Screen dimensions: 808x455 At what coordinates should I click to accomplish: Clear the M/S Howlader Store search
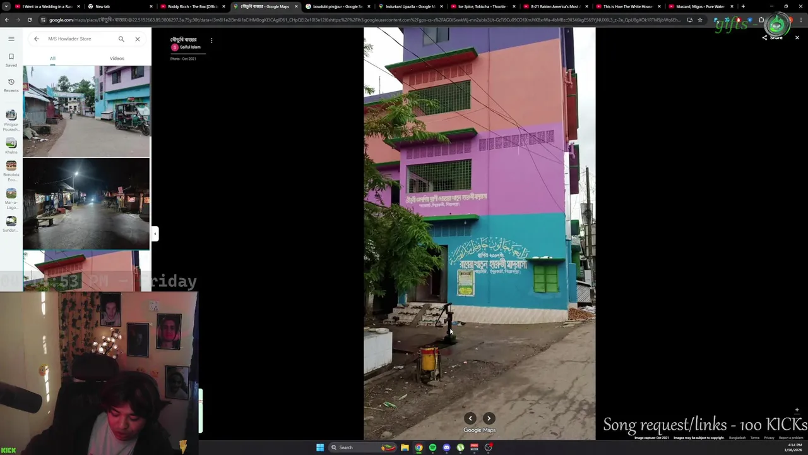click(137, 39)
